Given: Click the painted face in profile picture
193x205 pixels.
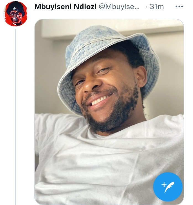Looking at the screenshot, I should coord(15,17).
